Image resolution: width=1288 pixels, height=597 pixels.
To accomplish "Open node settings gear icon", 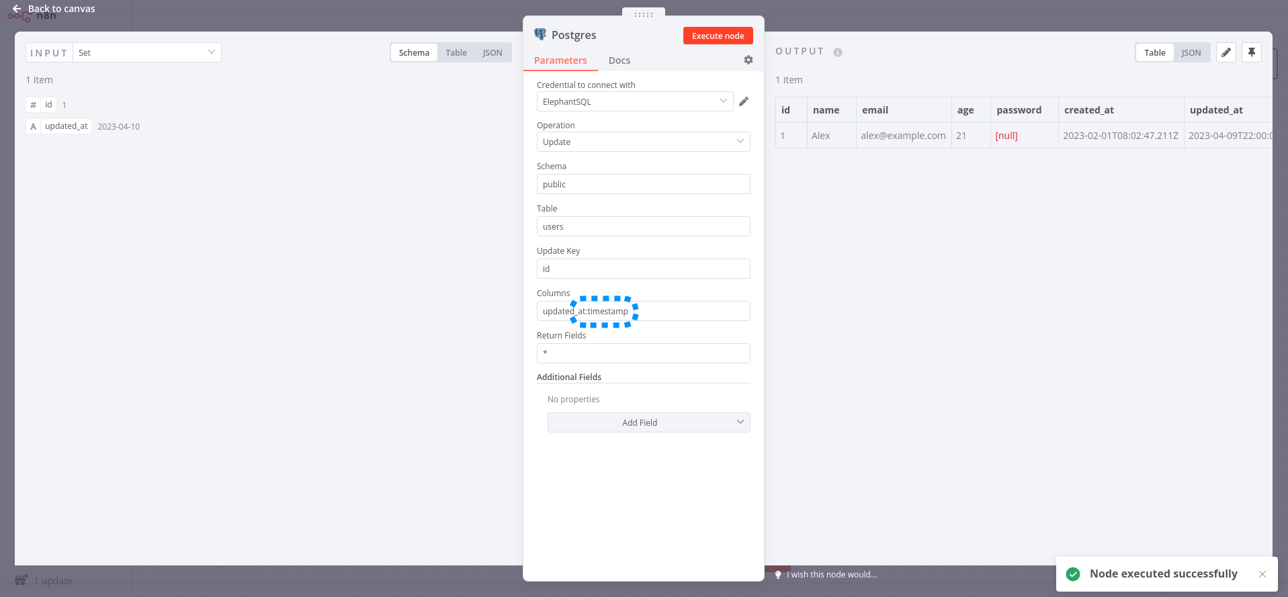I will pyautogui.click(x=748, y=60).
